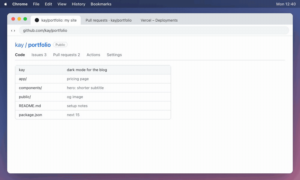Open the portfolio repository link
This screenshot has height=180, width=300.
coord(39,45)
